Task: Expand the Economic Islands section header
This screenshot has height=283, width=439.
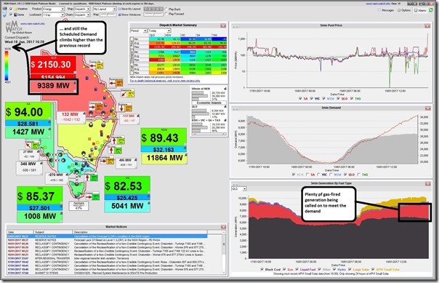Action: (209, 103)
